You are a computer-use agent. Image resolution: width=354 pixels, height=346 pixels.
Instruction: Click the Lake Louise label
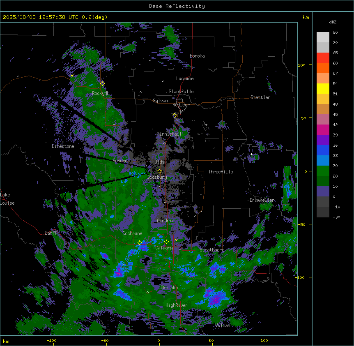(x=7, y=199)
